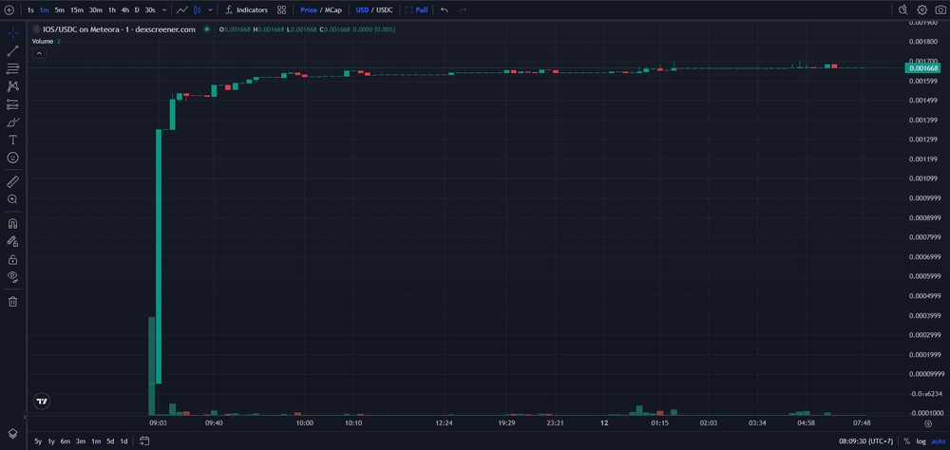Switch to line chart style icon
The height and width of the screenshot is (450, 950).
(181, 9)
